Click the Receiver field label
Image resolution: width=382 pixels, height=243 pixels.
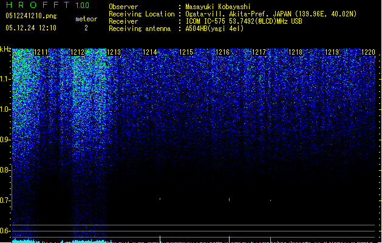point(123,21)
